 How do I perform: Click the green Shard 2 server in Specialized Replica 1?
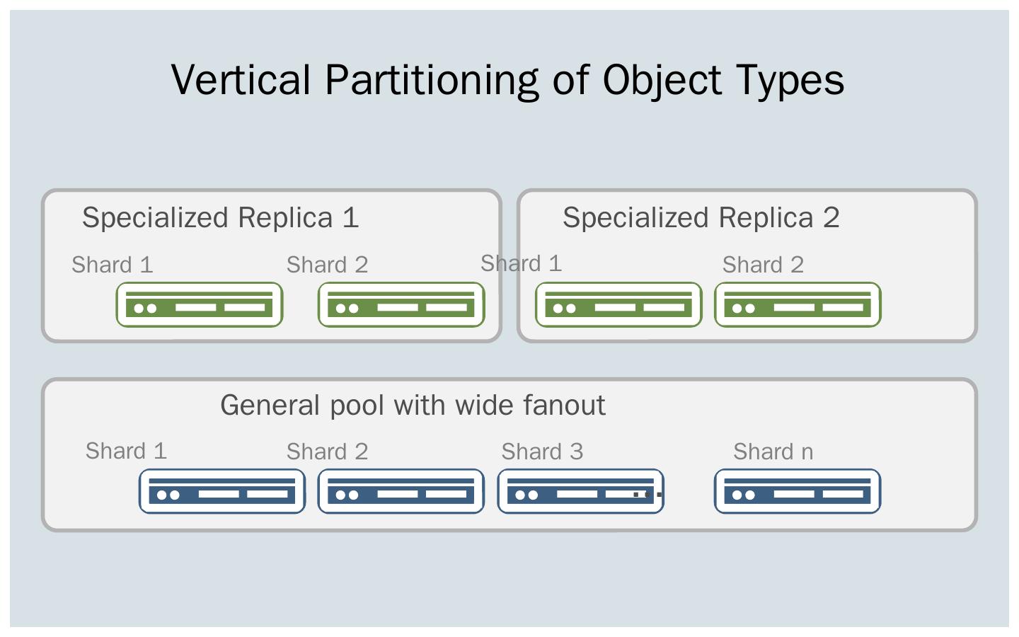(401, 305)
